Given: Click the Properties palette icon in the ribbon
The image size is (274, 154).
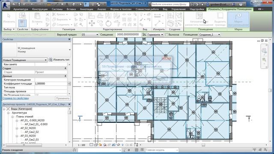Looking at the screenshot, I should click(22, 24).
